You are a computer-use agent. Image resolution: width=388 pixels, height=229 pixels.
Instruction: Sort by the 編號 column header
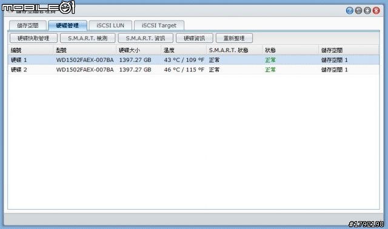tap(30, 50)
